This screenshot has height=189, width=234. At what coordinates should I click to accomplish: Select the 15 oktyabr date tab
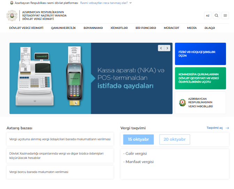pos(139,139)
